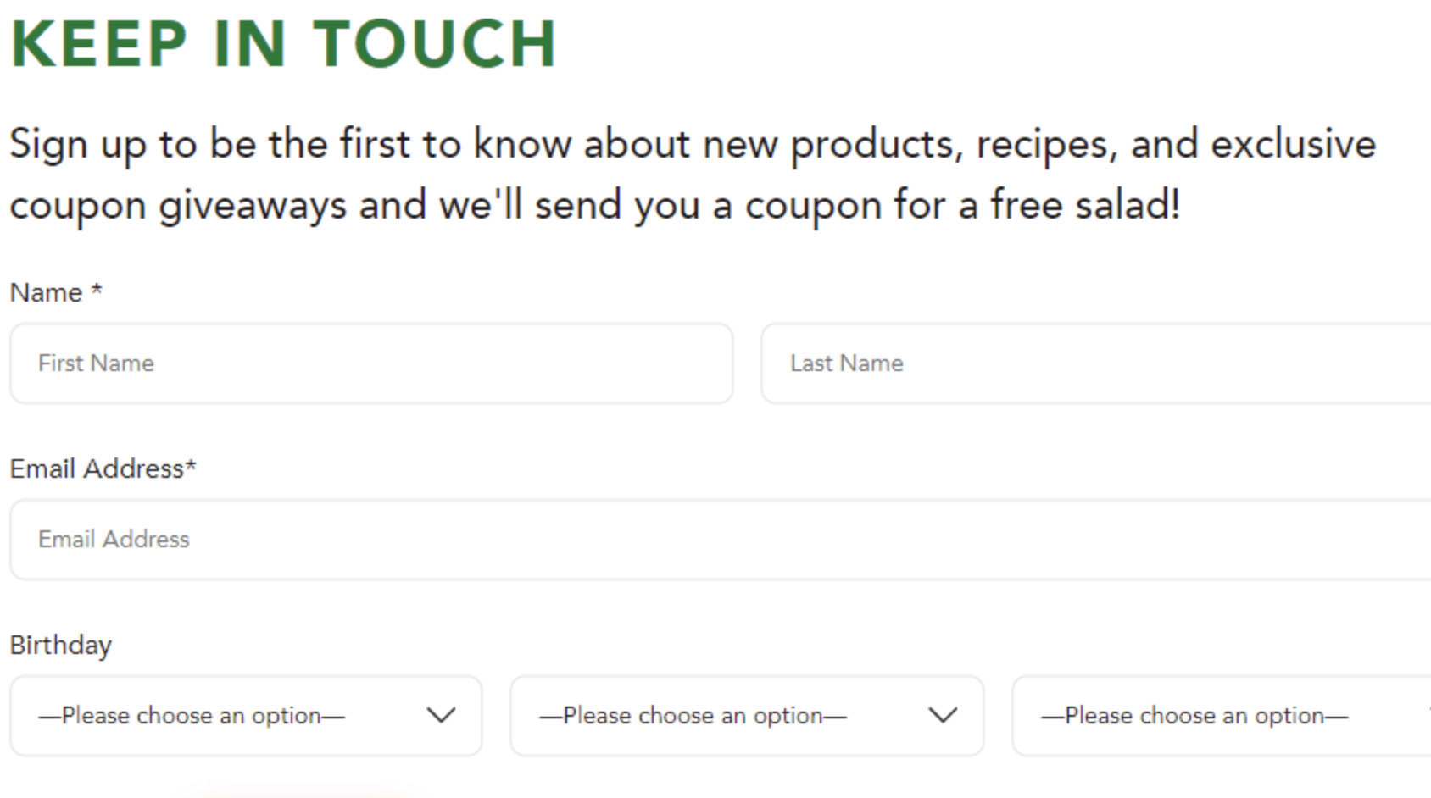
Task: Click the "Email Address" placeholder inside the field
Action: [114, 540]
